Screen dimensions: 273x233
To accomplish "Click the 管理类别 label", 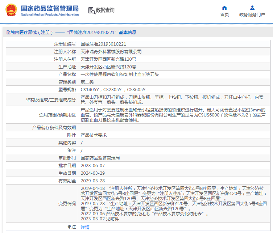I will (67, 82).
